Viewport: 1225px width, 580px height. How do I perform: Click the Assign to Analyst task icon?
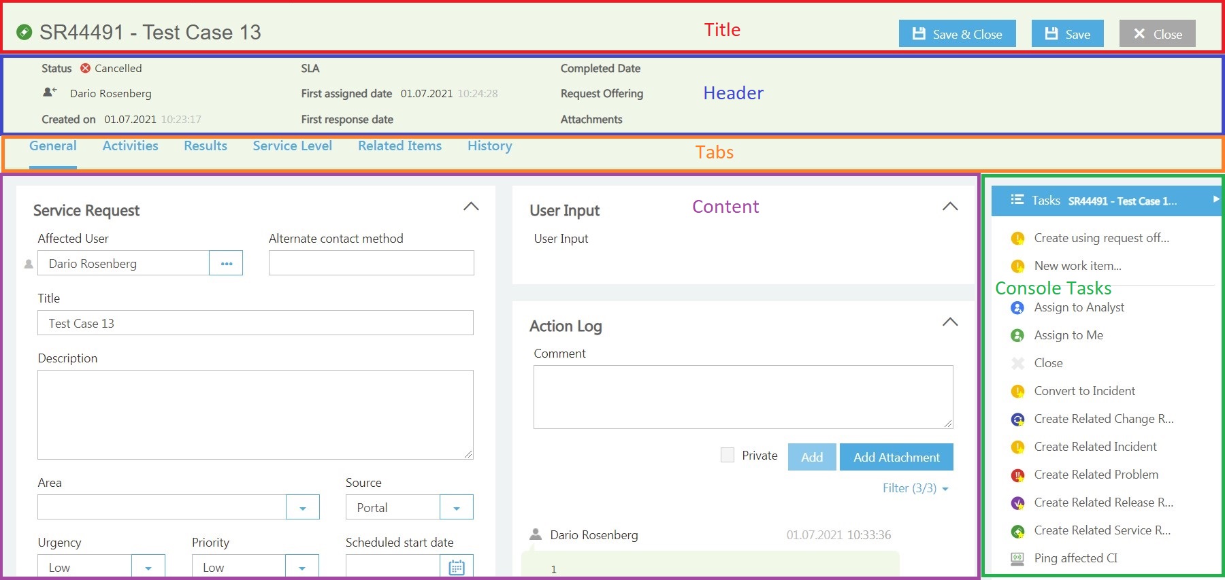click(x=1017, y=308)
